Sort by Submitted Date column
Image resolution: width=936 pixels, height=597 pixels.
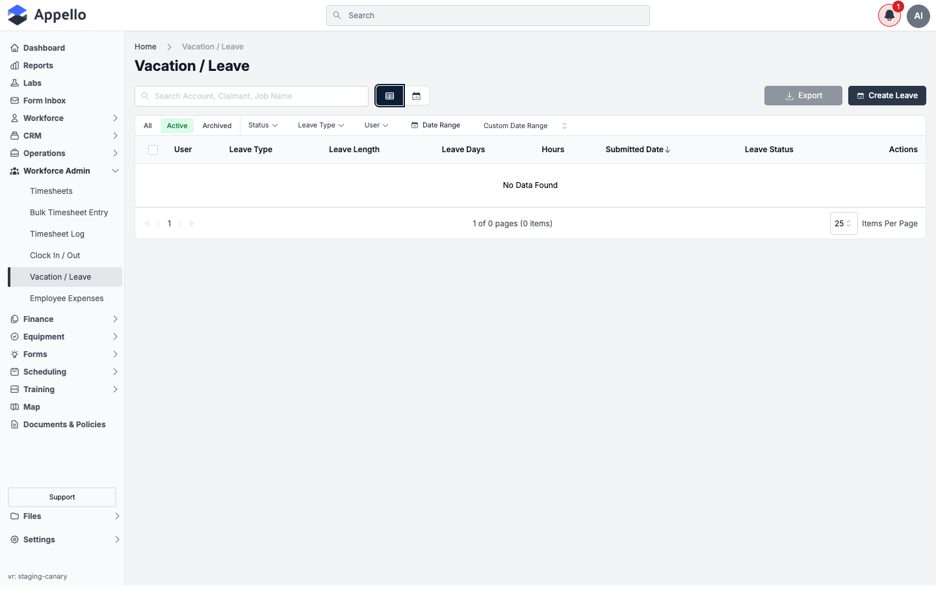pos(638,150)
